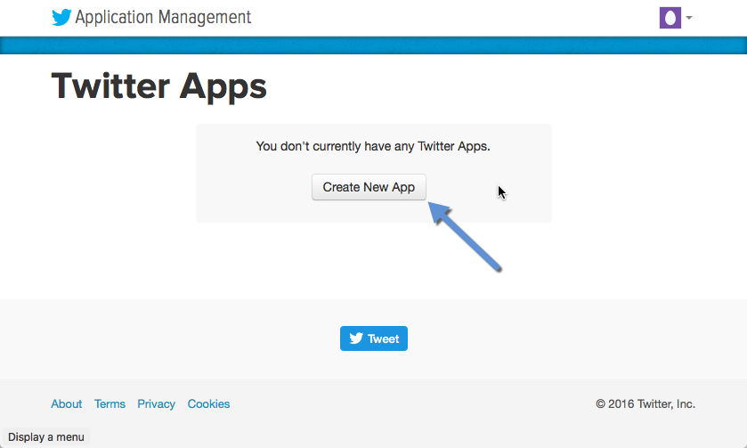Open the Privacy footer link
Screen dimensions: 747x448
coord(156,403)
